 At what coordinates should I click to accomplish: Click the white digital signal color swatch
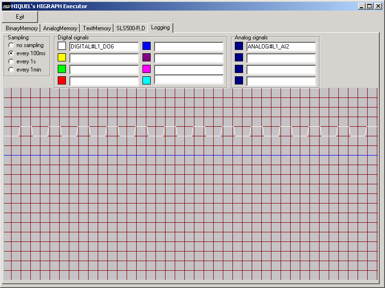pyautogui.click(x=62, y=46)
